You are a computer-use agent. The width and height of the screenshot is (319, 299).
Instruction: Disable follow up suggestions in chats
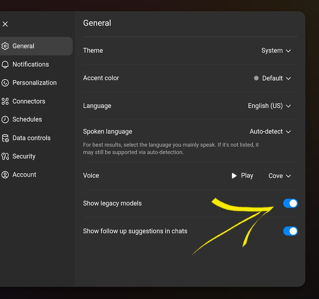pyautogui.click(x=290, y=231)
